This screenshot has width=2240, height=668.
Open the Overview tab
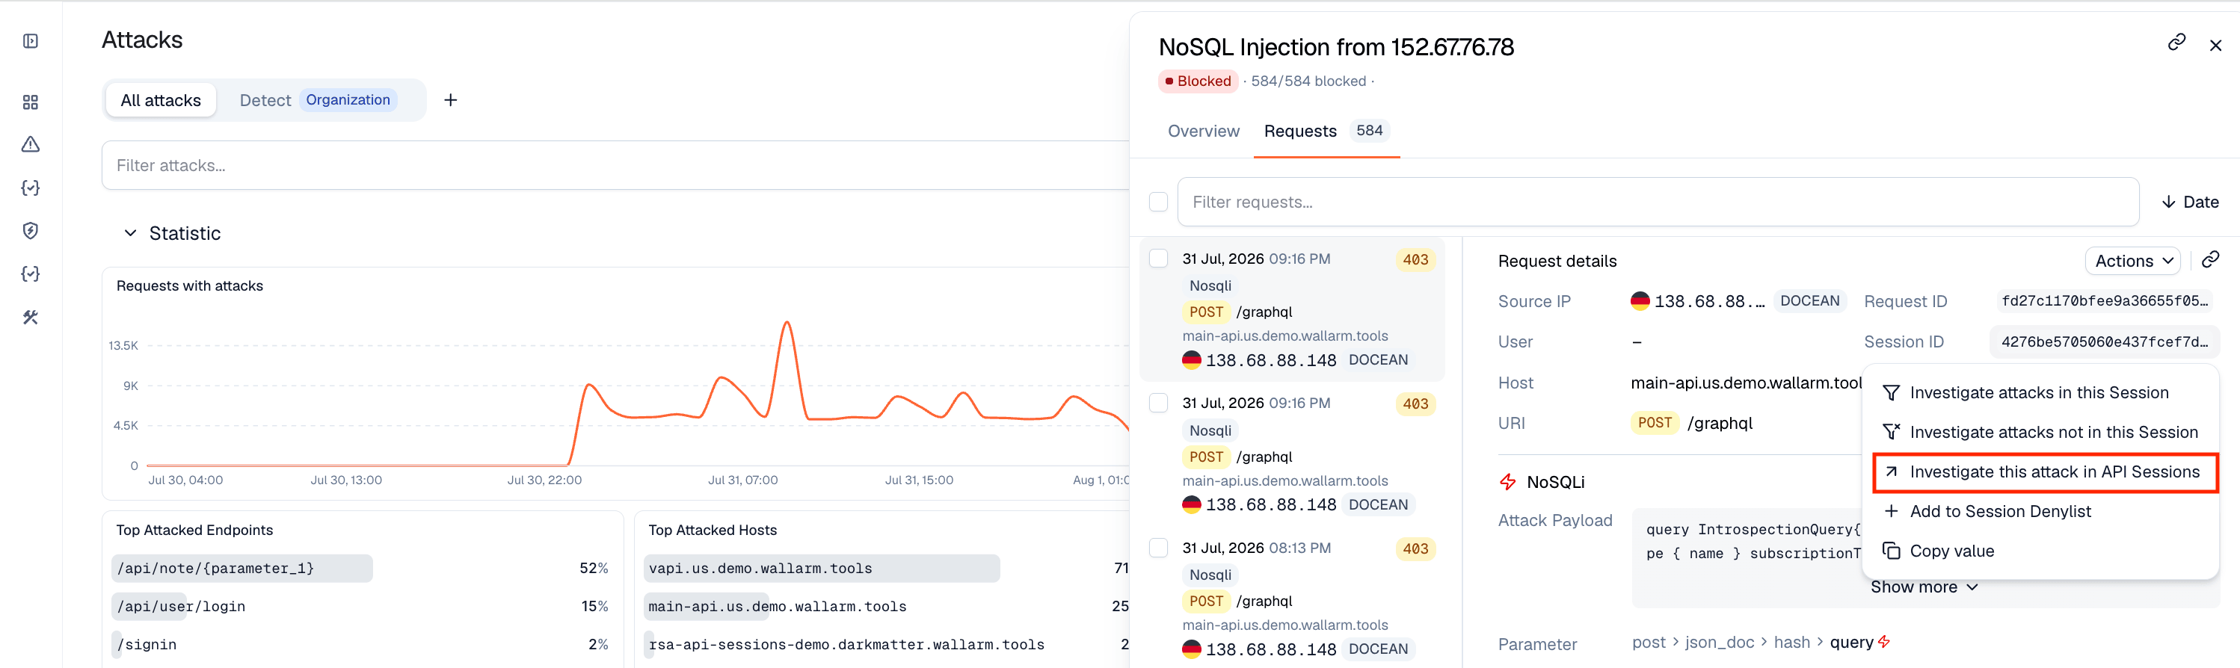[1204, 130]
